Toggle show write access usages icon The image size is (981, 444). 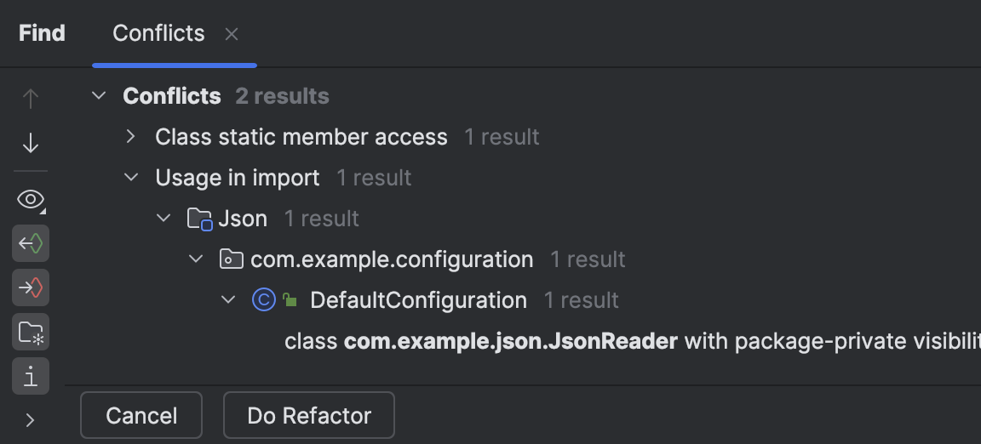coord(31,288)
